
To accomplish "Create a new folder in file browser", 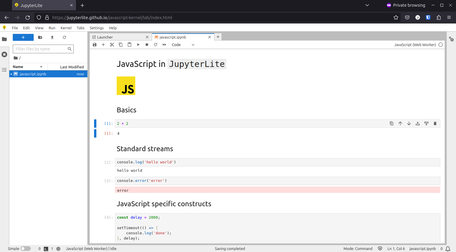I will tap(40, 37).
